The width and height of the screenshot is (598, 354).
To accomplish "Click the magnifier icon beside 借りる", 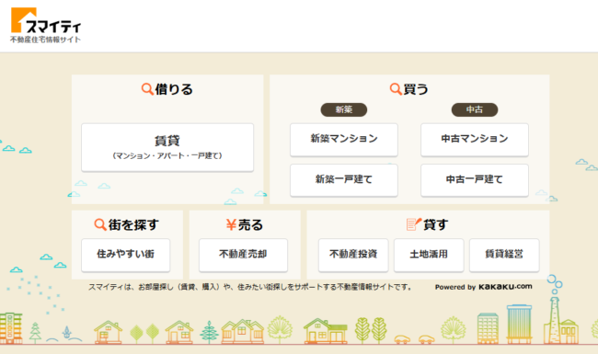I will 147,89.
